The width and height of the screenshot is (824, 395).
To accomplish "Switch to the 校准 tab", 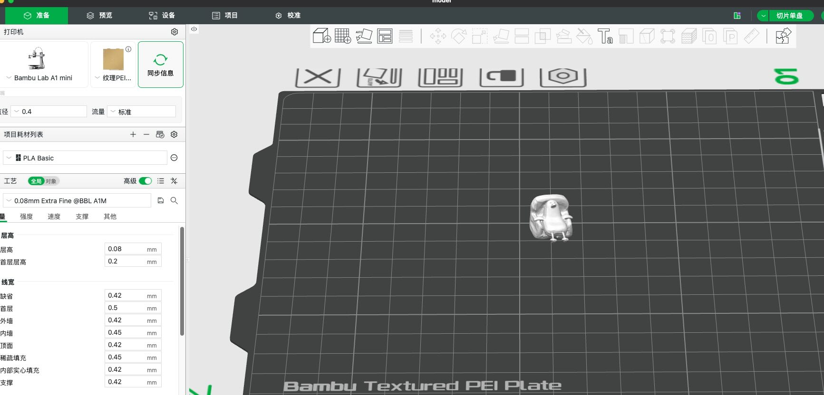I will (x=288, y=16).
